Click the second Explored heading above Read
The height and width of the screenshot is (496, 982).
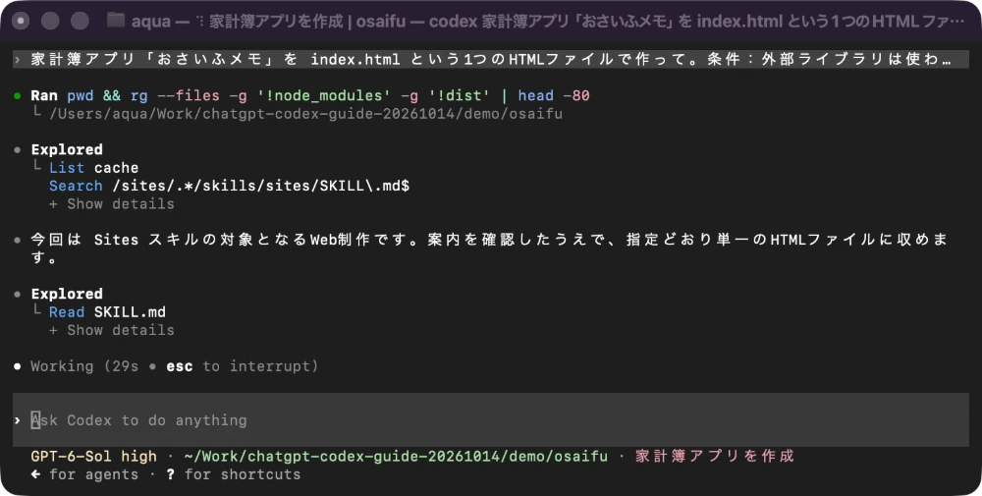[x=67, y=294]
